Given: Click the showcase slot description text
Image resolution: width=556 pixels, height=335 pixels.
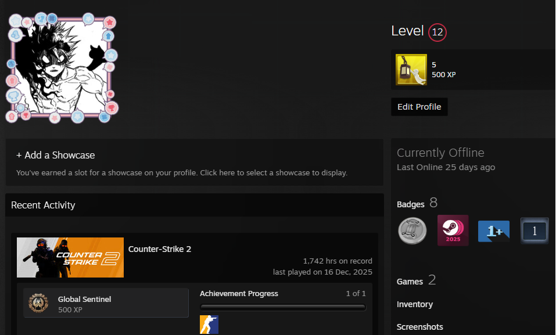Looking at the screenshot, I should 181,173.
